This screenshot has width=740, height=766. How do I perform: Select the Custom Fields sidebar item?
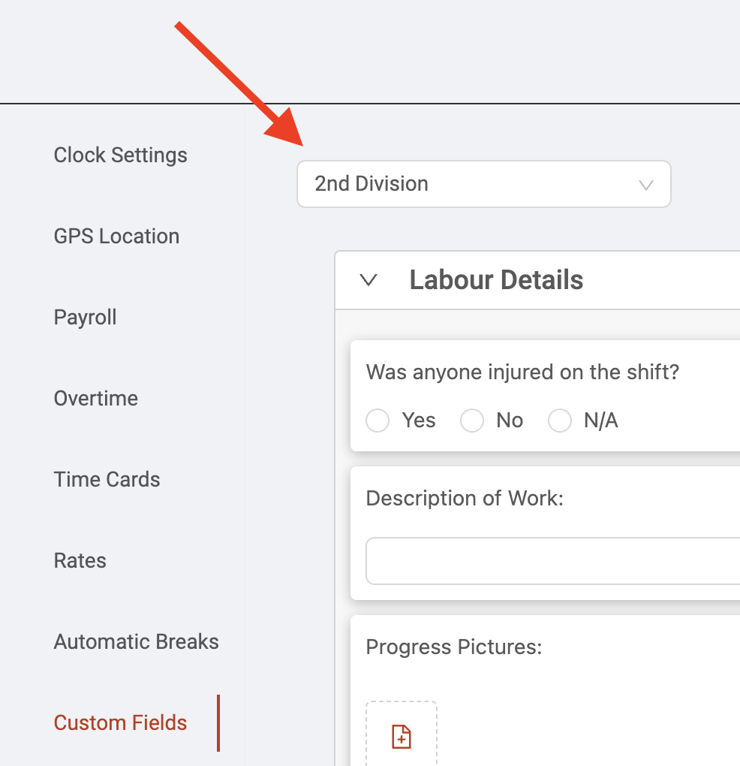(120, 723)
